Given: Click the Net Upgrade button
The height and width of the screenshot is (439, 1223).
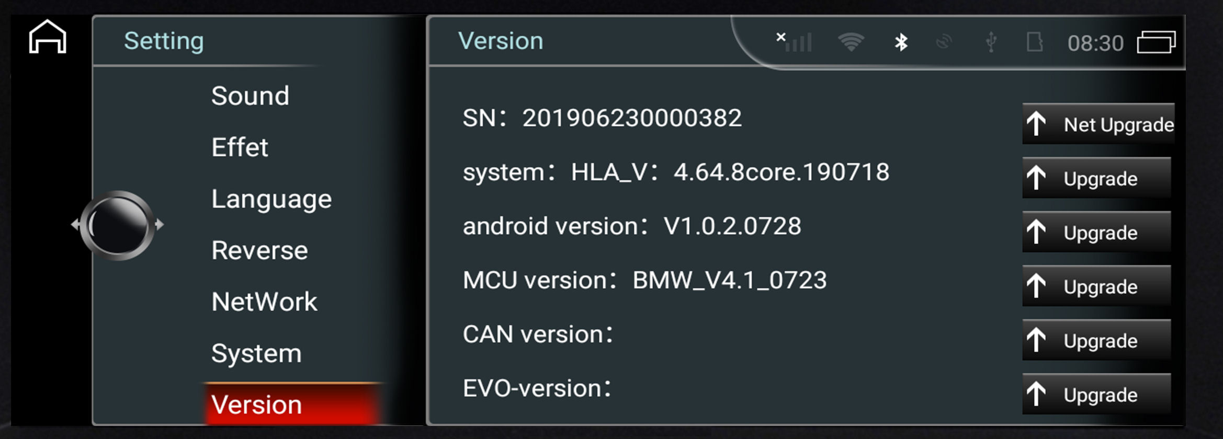Looking at the screenshot, I should click(x=1099, y=124).
